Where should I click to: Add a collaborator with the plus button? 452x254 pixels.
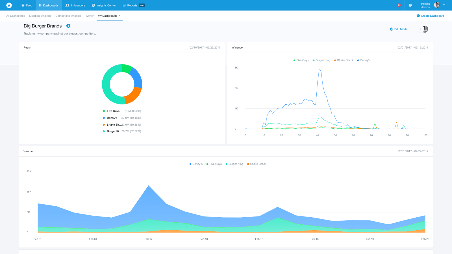[420, 29]
